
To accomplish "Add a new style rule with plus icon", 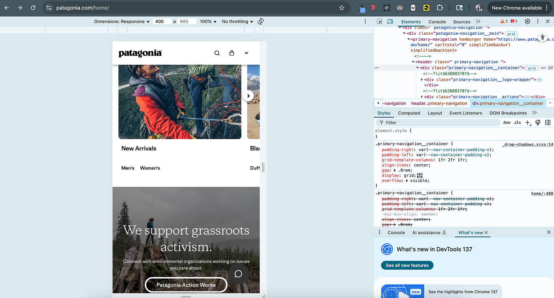I will (527, 123).
